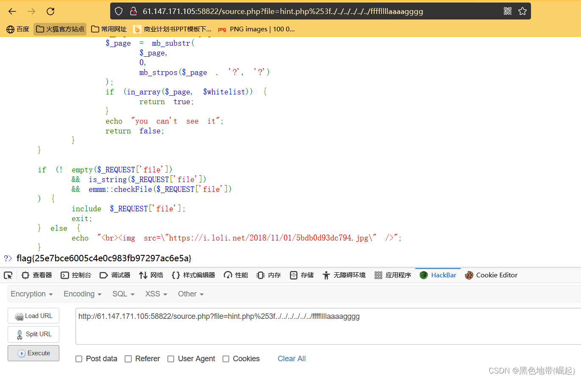This screenshot has height=379, width=581.
Task: Switch to the 应用程序 application tab
Action: 393,275
